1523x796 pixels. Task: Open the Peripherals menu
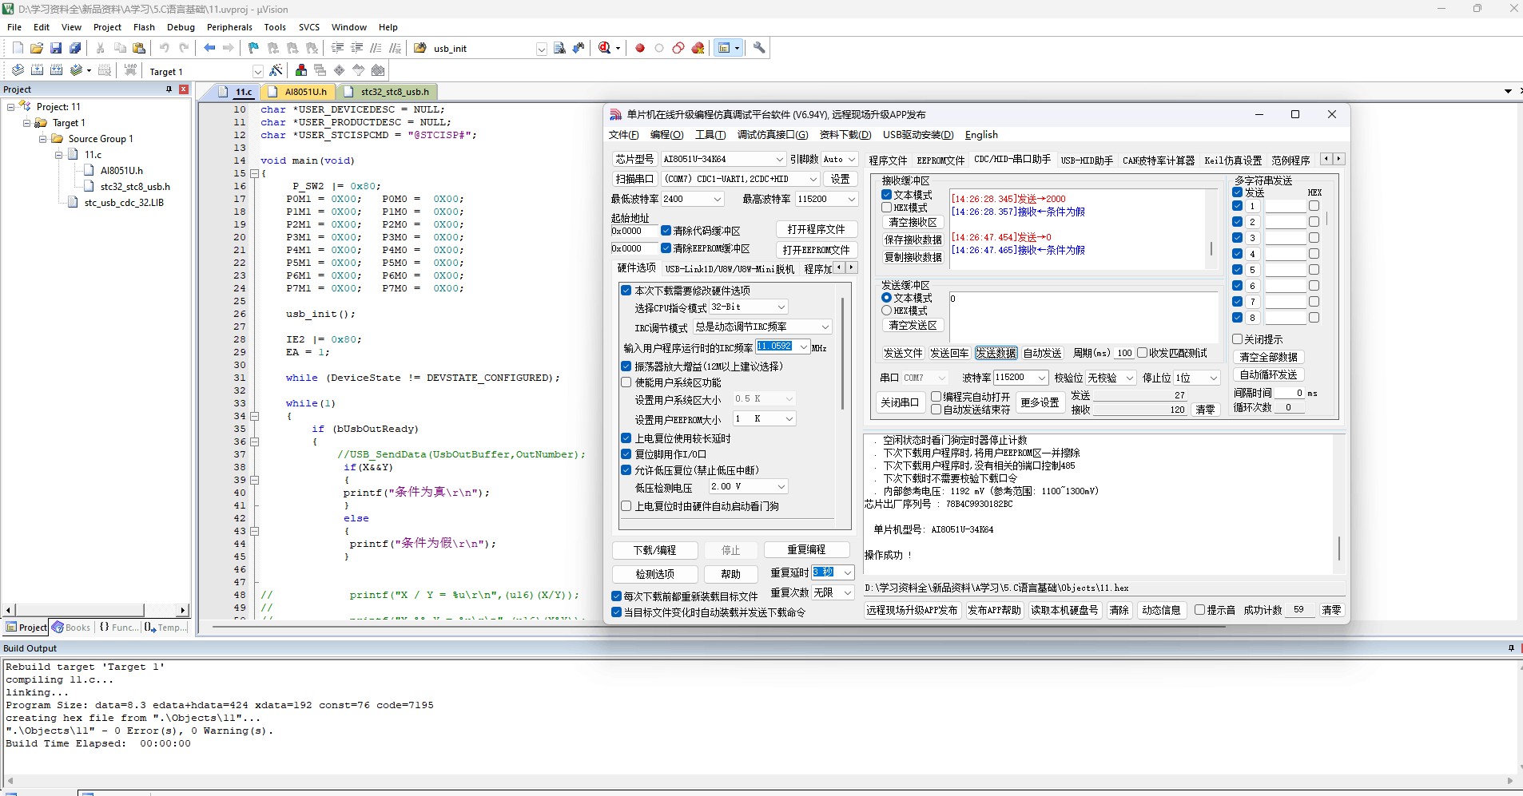click(x=229, y=27)
